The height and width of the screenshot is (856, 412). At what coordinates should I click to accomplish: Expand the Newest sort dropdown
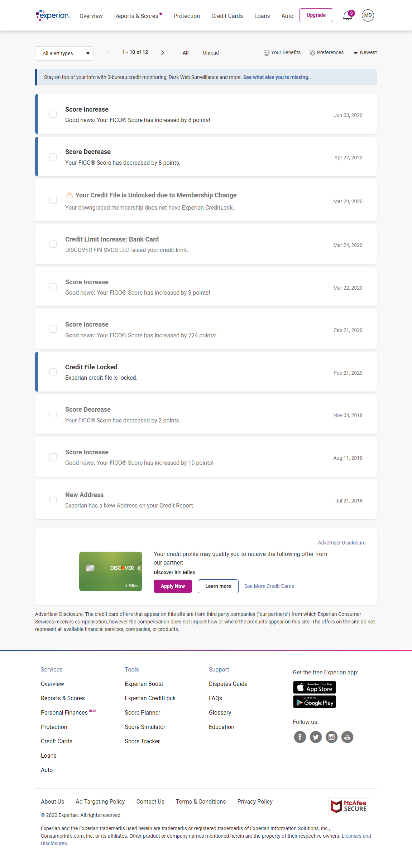coord(365,53)
